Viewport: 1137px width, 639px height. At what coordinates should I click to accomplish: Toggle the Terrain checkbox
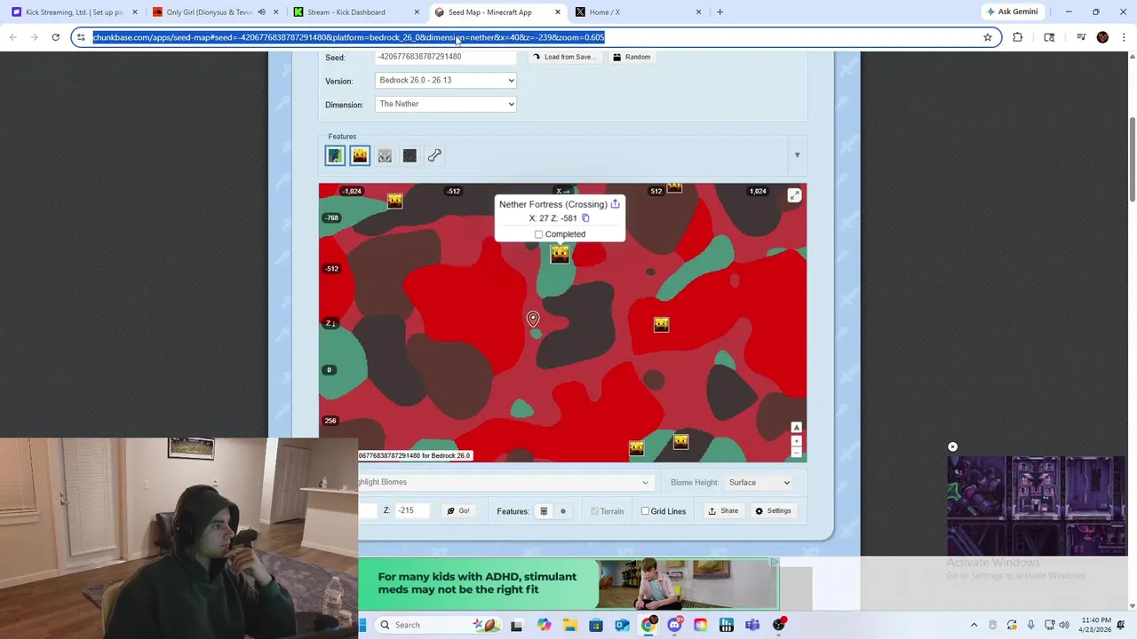594,511
